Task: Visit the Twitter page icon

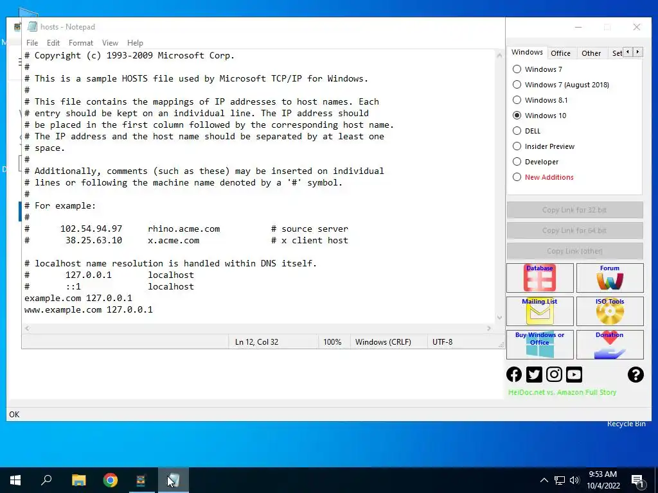Action: click(x=534, y=374)
